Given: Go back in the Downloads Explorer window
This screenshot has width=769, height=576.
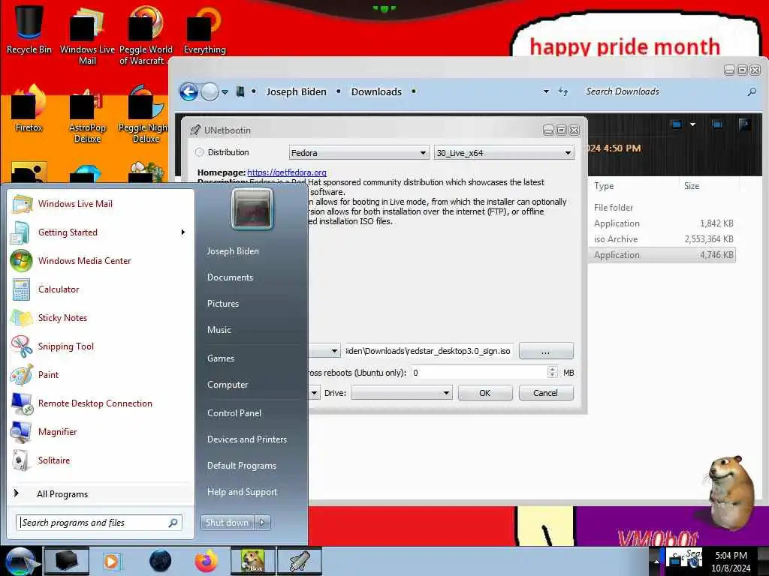Looking at the screenshot, I should click(x=188, y=91).
